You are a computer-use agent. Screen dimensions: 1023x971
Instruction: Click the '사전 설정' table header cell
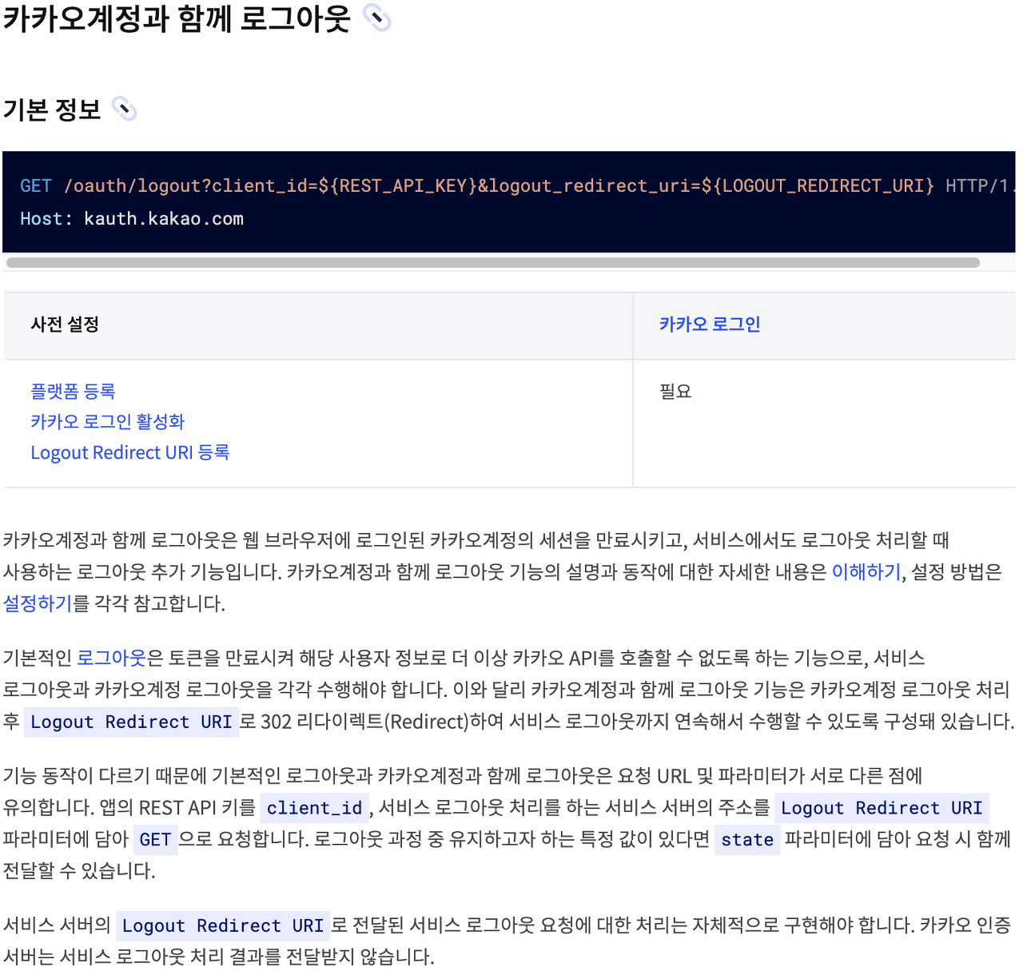tap(318, 324)
